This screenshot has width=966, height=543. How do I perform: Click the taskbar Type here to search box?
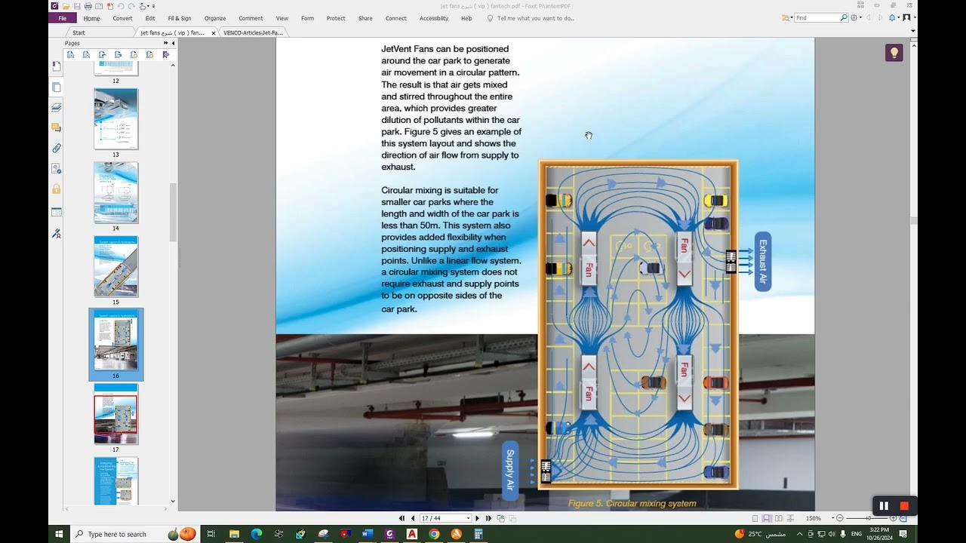pyautogui.click(x=134, y=534)
